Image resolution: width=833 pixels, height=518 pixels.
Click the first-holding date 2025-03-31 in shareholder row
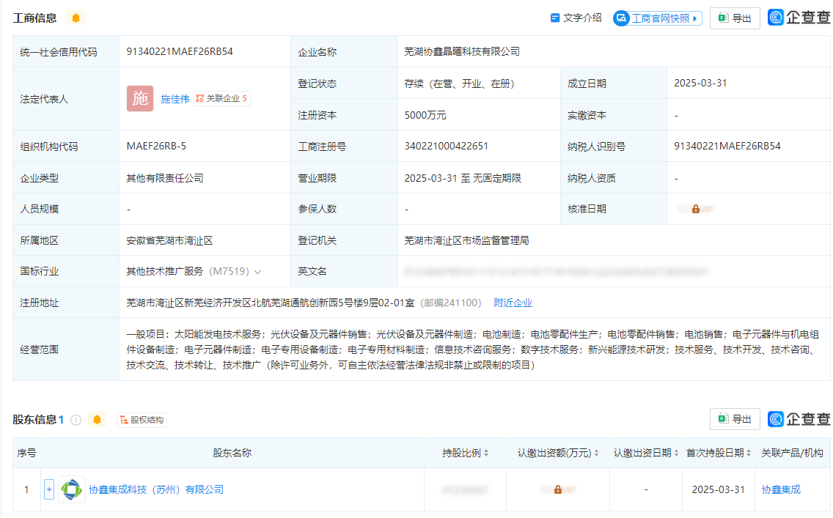coord(719,490)
